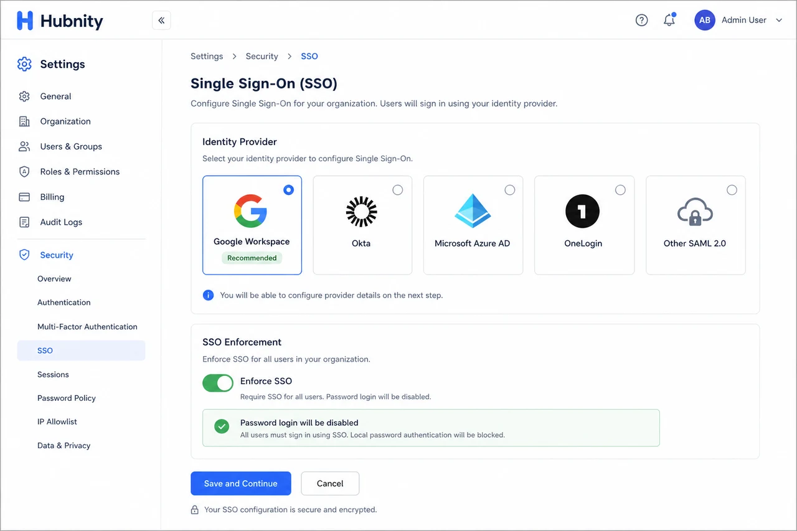Select the Google Workspace radio button

pyautogui.click(x=288, y=190)
